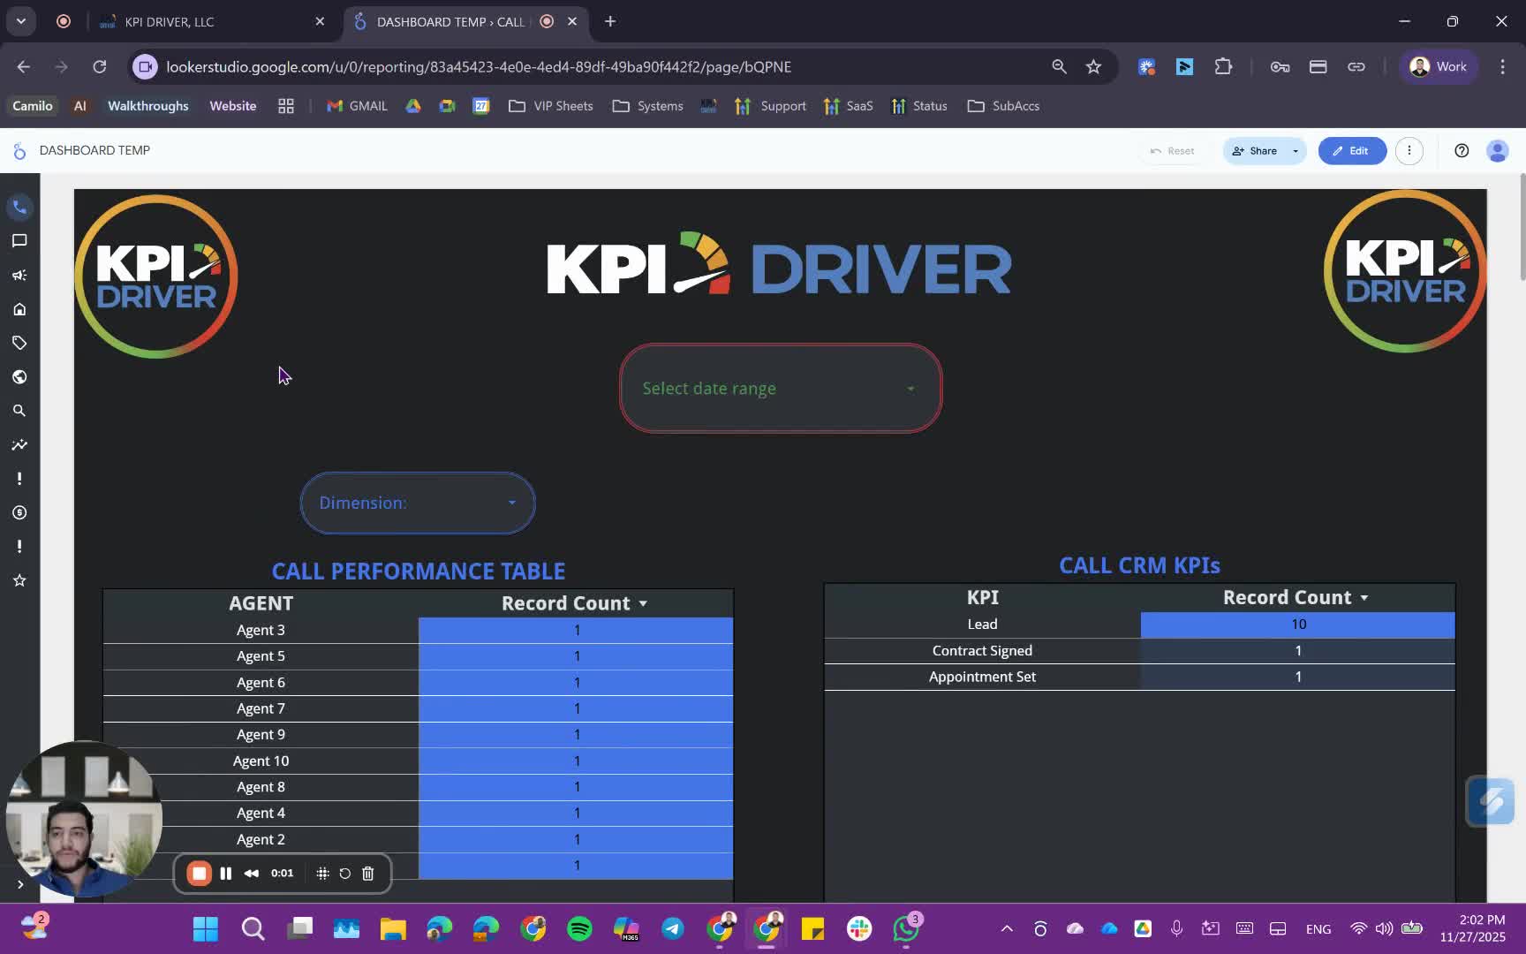Screen dimensions: 1526x954
Task: Delete the recording with the trash icon
Action: 368,874
